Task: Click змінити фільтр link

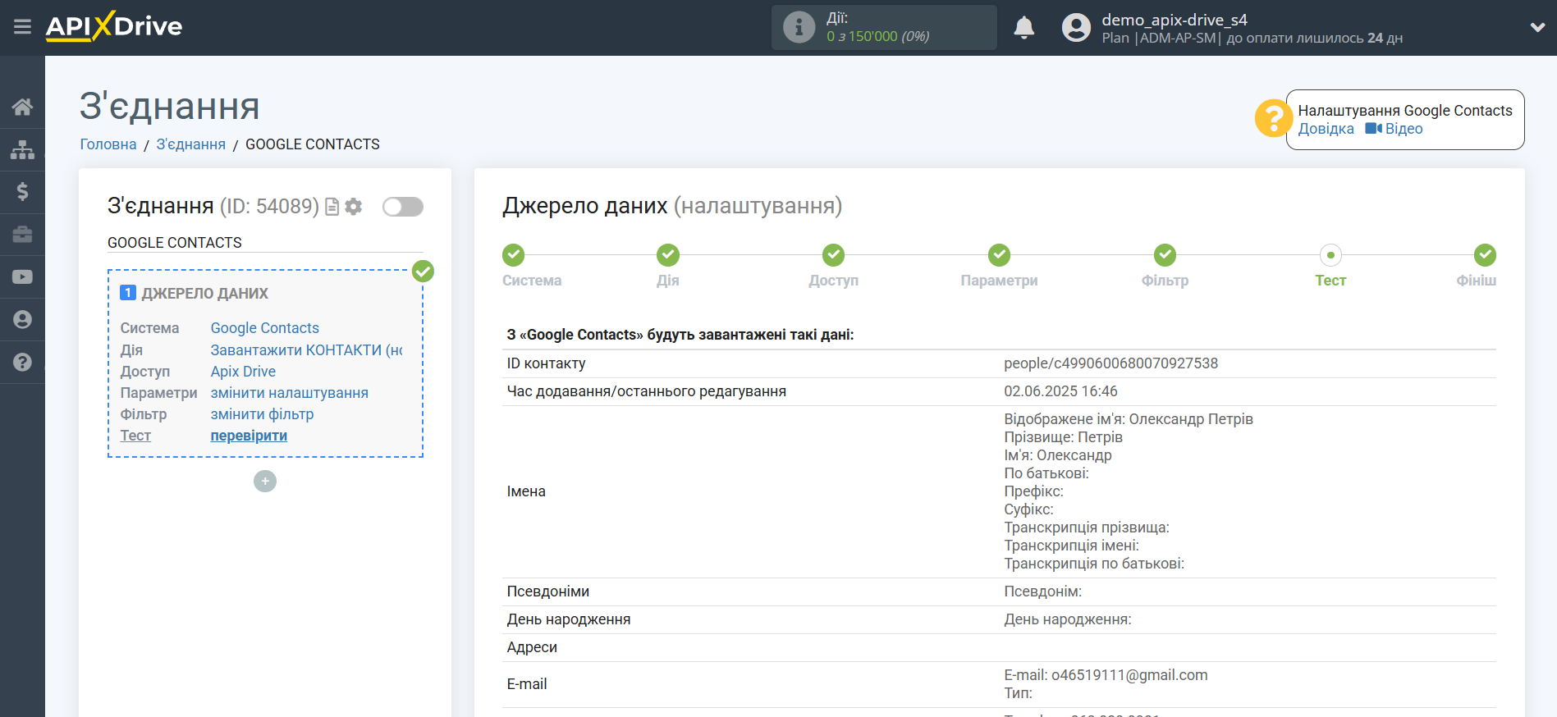Action: [x=262, y=414]
